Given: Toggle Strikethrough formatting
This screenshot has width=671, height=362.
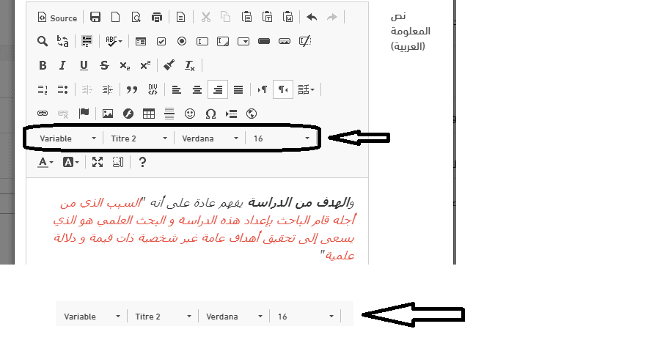Looking at the screenshot, I should tap(104, 65).
